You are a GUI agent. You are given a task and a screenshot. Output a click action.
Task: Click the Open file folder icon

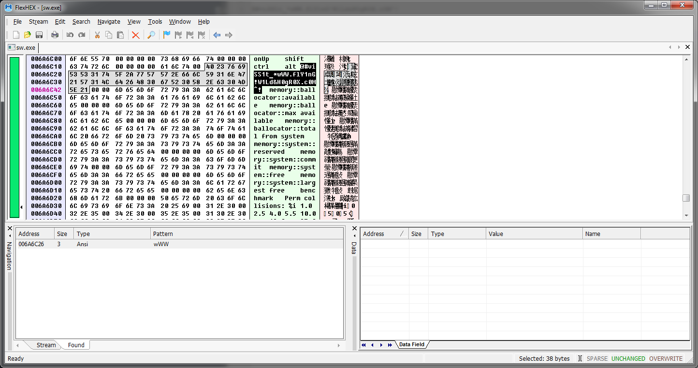click(x=28, y=35)
